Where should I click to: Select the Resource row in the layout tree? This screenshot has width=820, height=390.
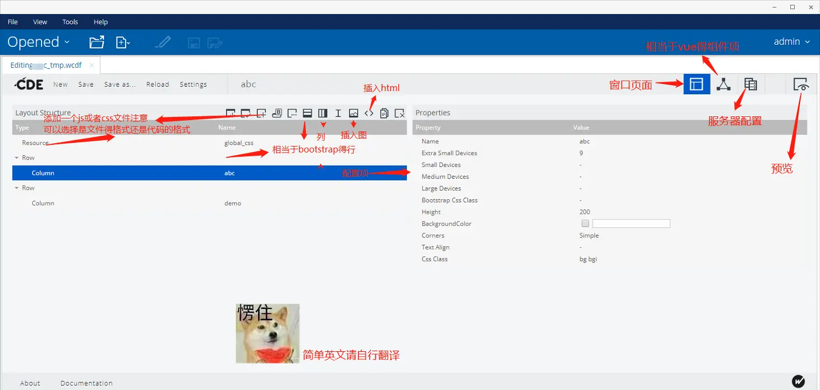(209, 143)
